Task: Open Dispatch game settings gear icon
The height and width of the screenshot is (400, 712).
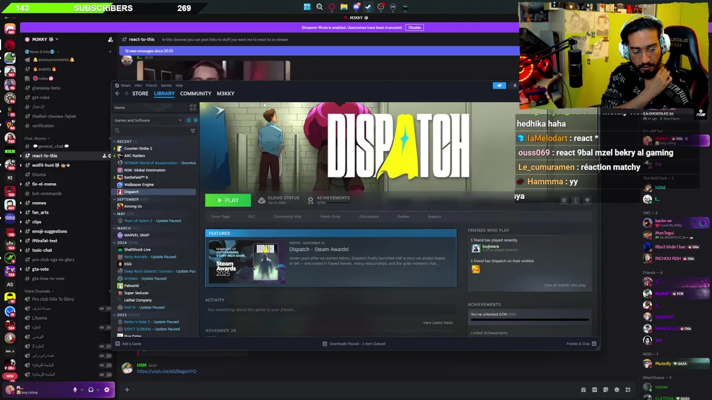Action: [563, 201]
